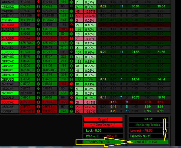This screenshot has height=148, width=181.
Task: Click the GBPNZD pair button
Action: (10, 75)
